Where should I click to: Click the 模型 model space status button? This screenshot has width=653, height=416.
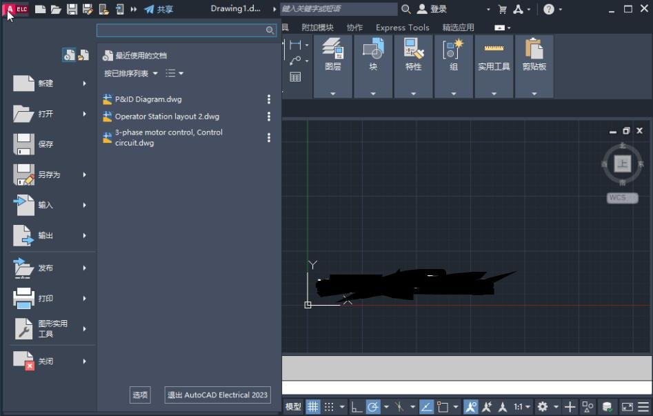[293, 406]
